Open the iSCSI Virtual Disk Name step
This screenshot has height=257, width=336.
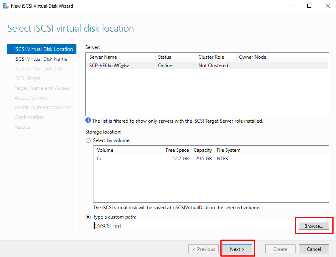41,59
